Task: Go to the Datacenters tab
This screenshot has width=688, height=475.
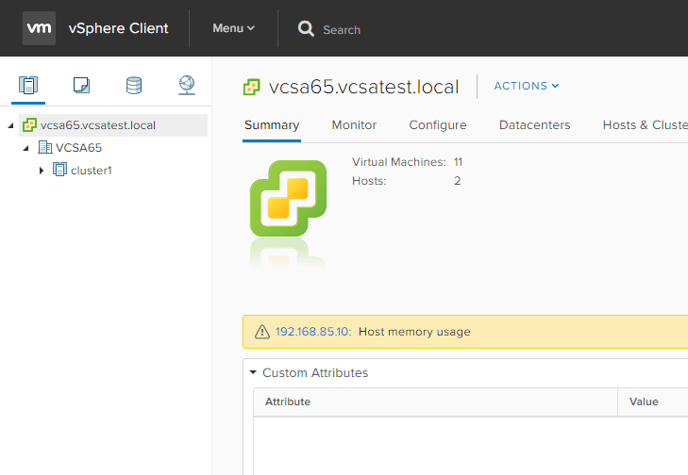Action: 534,125
